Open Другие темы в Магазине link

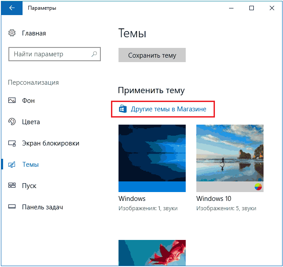(168, 109)
